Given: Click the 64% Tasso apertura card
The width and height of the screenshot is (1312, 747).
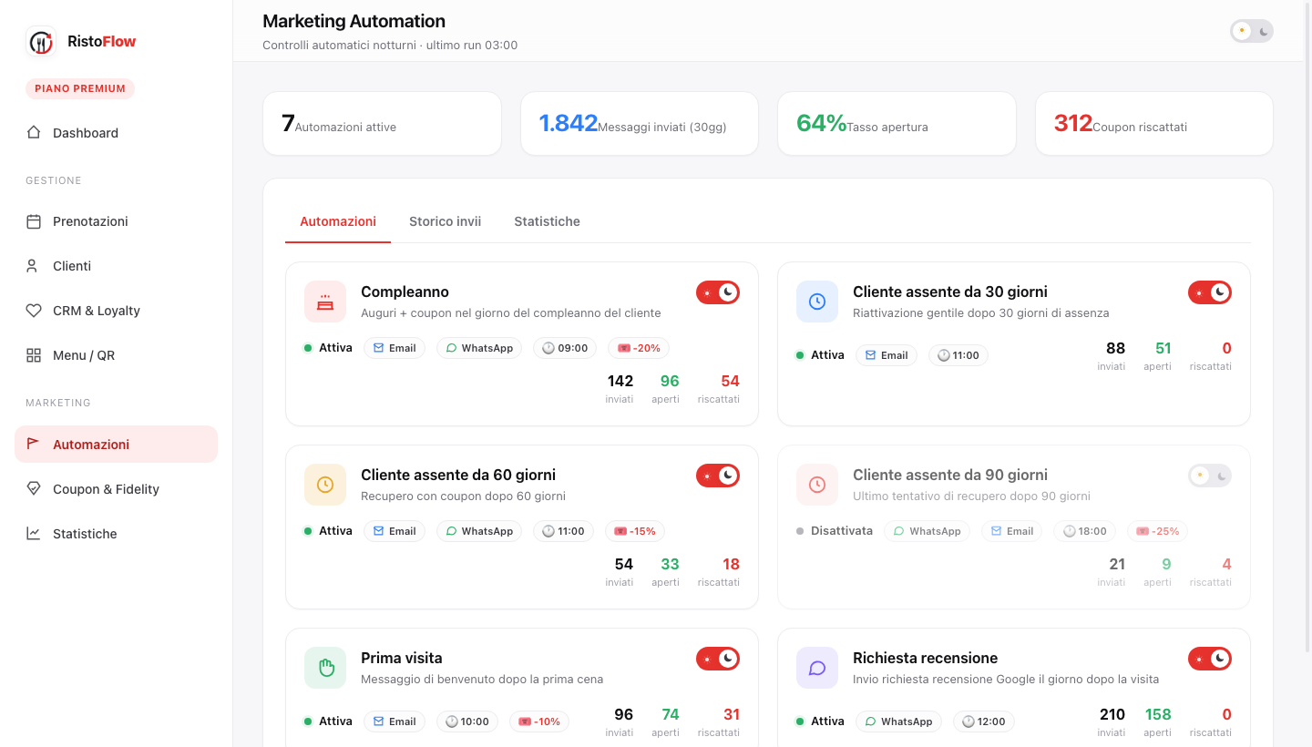Looking at the screenshot, I should pos(897,123).
